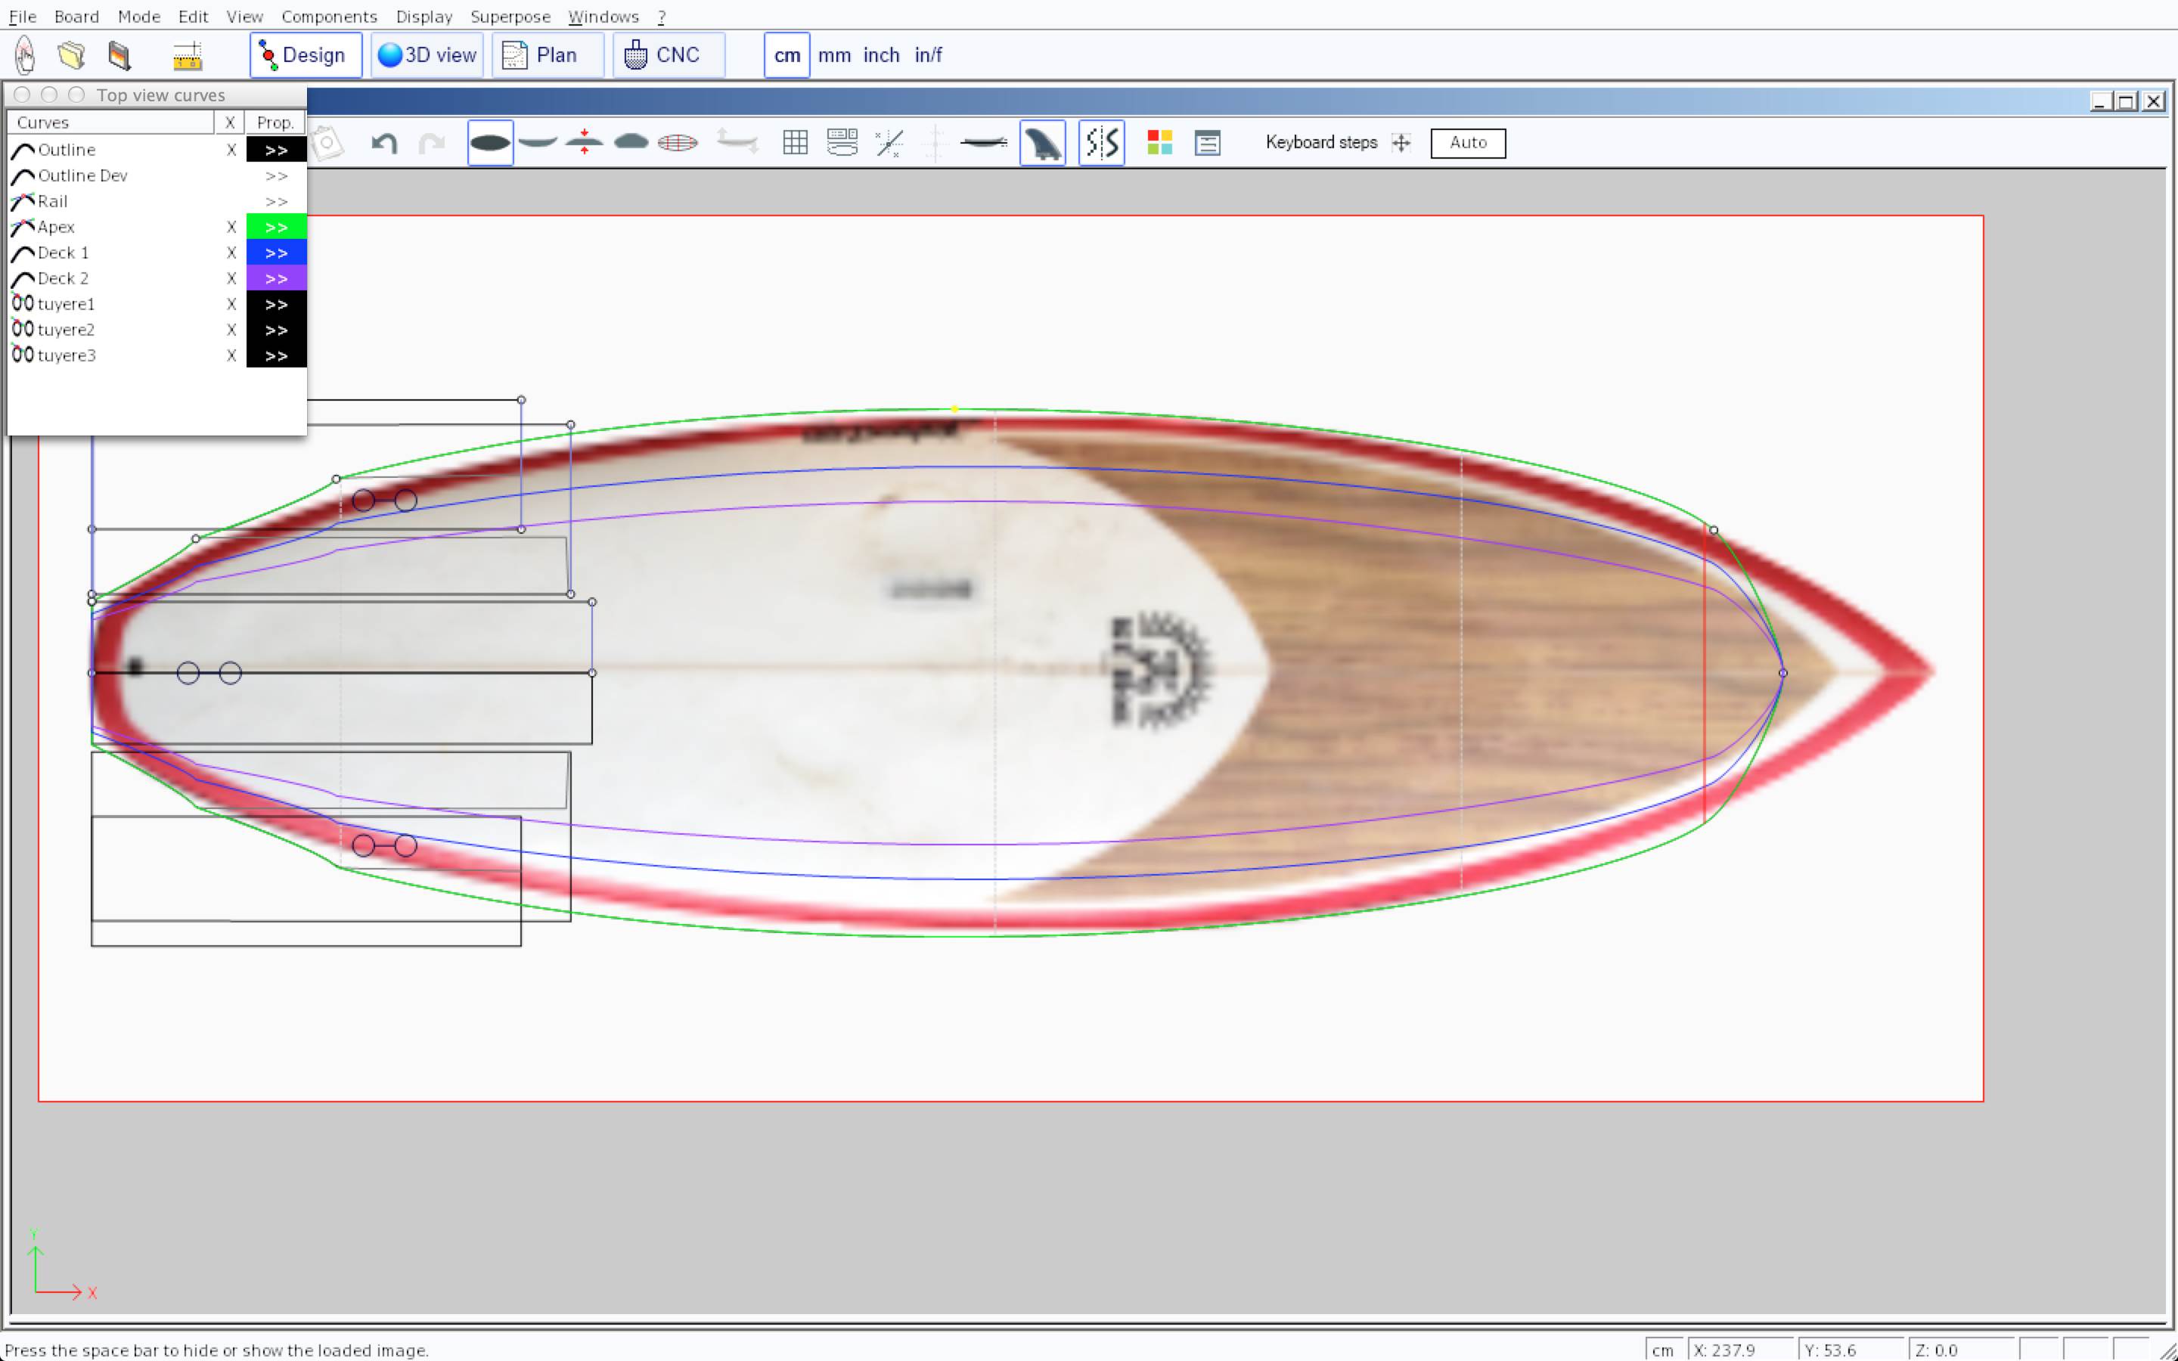Toggle the fin display icon

point(1042,142)
